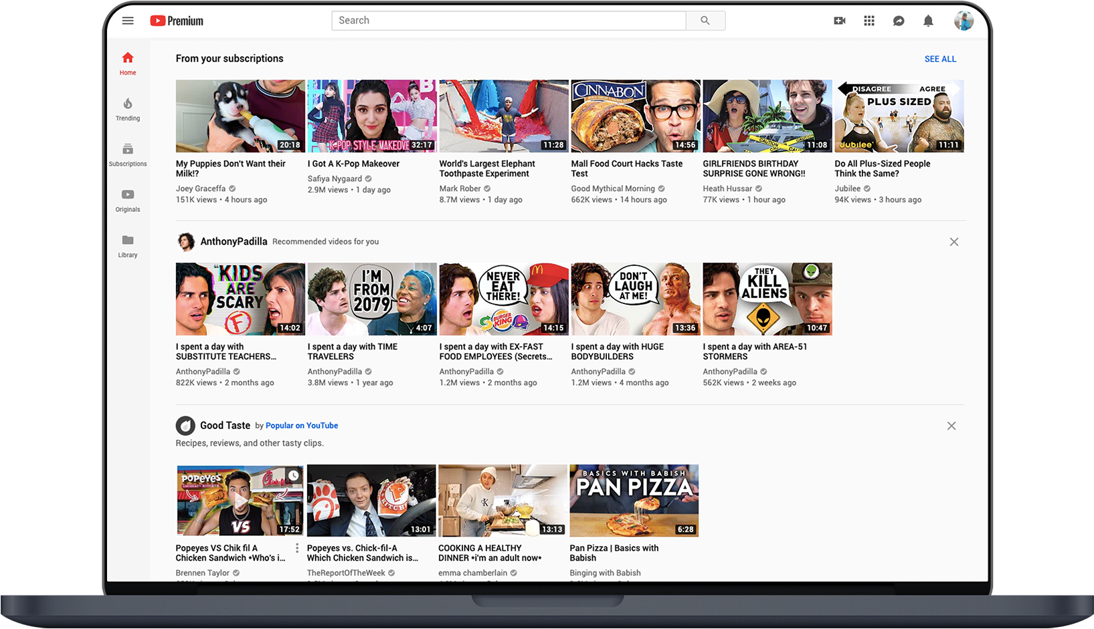This screenshot has height=629, width=1094.
Task: Open Library in the sidebar
Action: [x=127, y=245]
